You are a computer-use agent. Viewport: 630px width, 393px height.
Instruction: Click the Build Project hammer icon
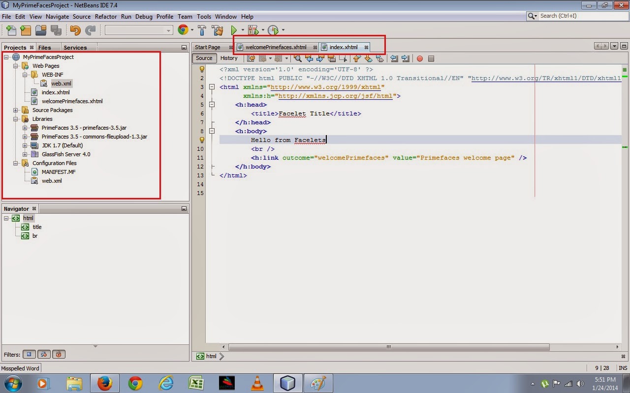pos(202,30)
